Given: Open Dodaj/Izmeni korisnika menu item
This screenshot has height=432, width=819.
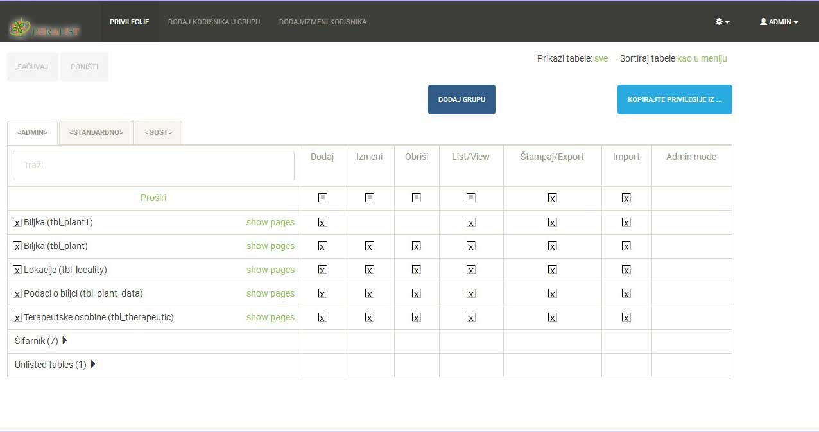Looking at the screenshot, I should 322,22.
